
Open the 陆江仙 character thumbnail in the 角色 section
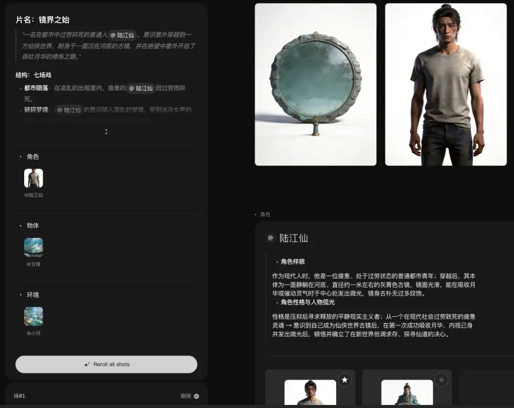[33, 178]
